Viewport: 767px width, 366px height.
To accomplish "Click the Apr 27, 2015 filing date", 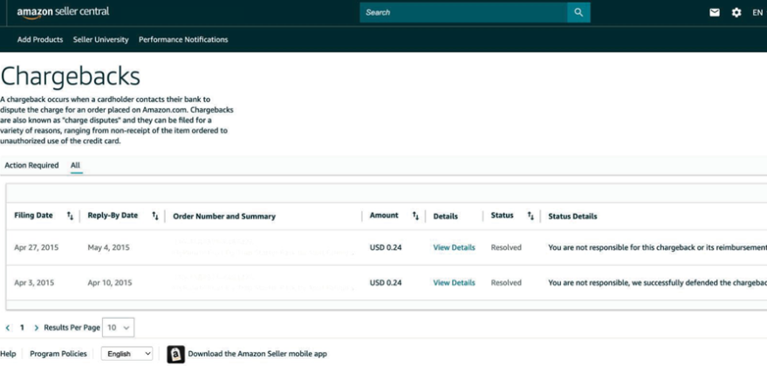I will (36, 247).
